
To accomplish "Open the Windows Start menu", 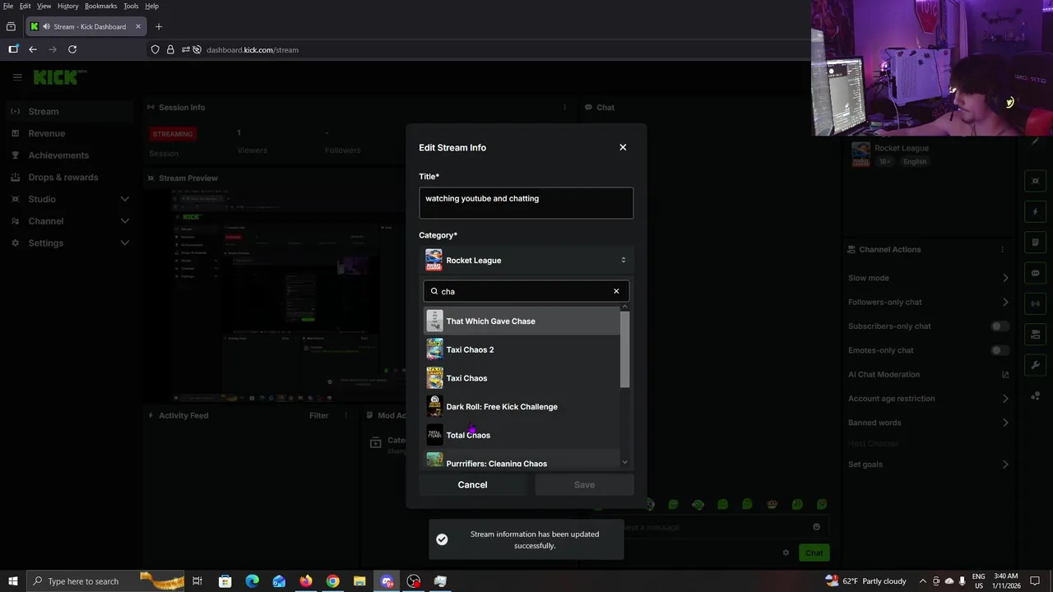I will [x=12, y=581].
